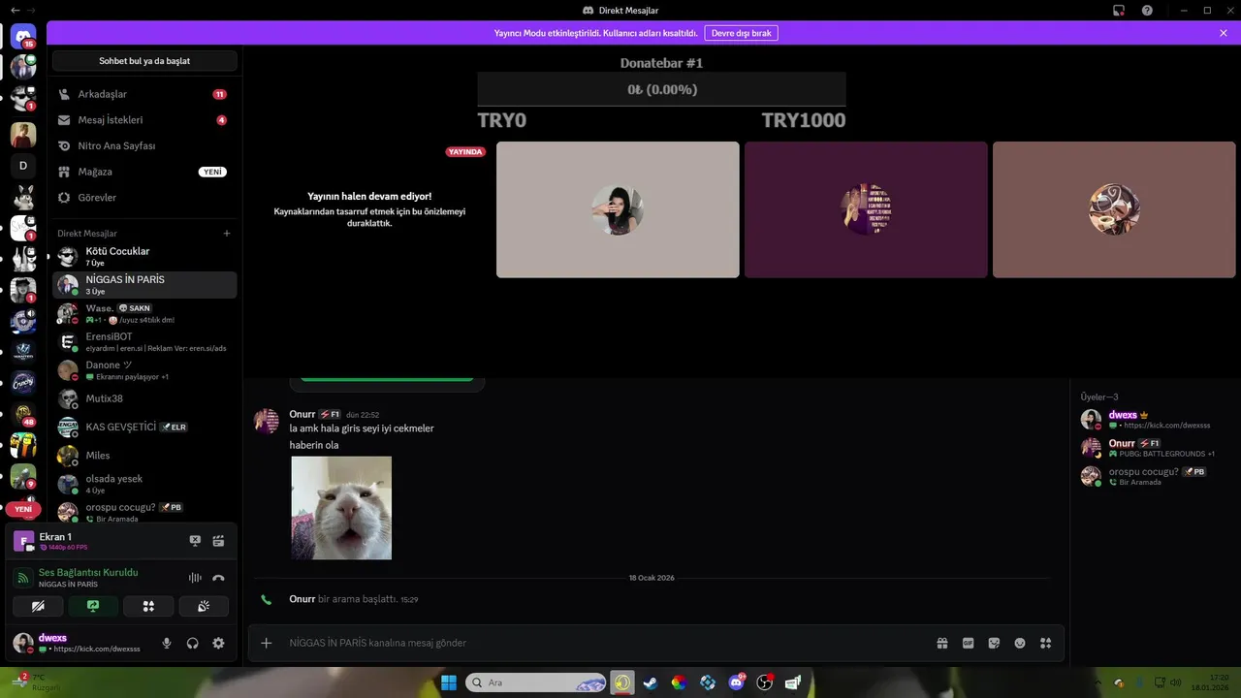Open the emoji picker
Screen dimensions: 1241x698
pyautogui.click(x=1020, y=643)
